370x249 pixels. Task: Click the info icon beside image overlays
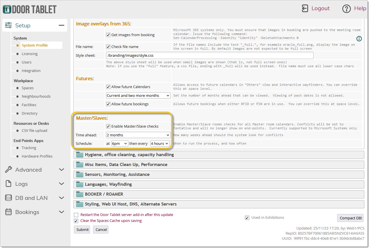[359, 39]
